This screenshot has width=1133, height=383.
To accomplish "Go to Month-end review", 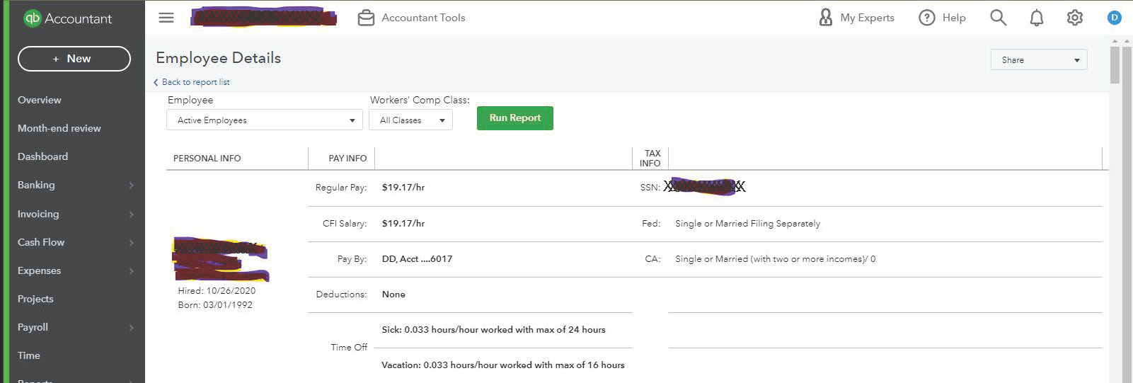I will tap(59, 128).
